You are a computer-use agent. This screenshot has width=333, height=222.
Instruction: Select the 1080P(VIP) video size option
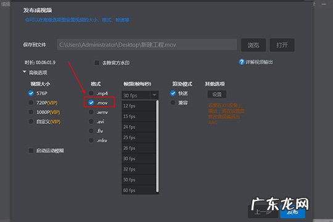point(31,112)
